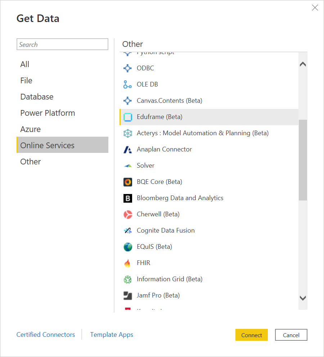The image size is (324, 357).
Task: Select the OLE DB connector icon
Action: click(x=128, y=84)
